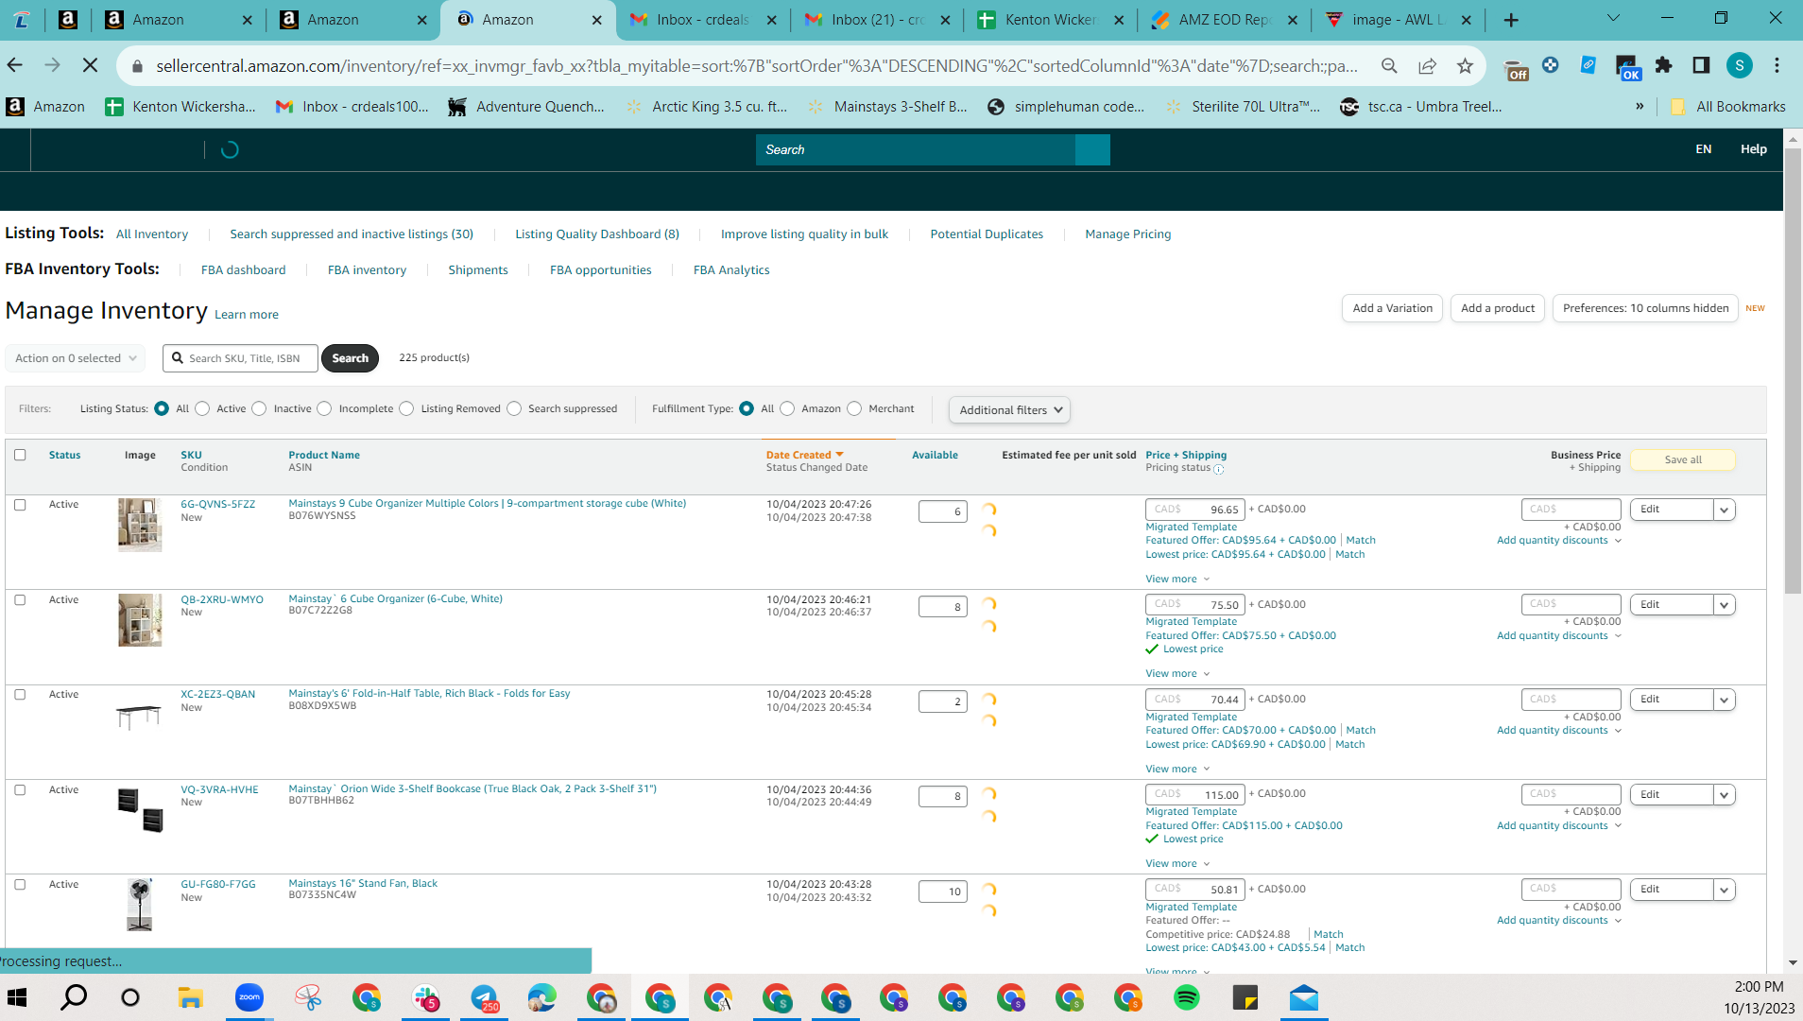Open Microsoft Edge from the taskbar
1803x1021 pixels.
(542, 997)
